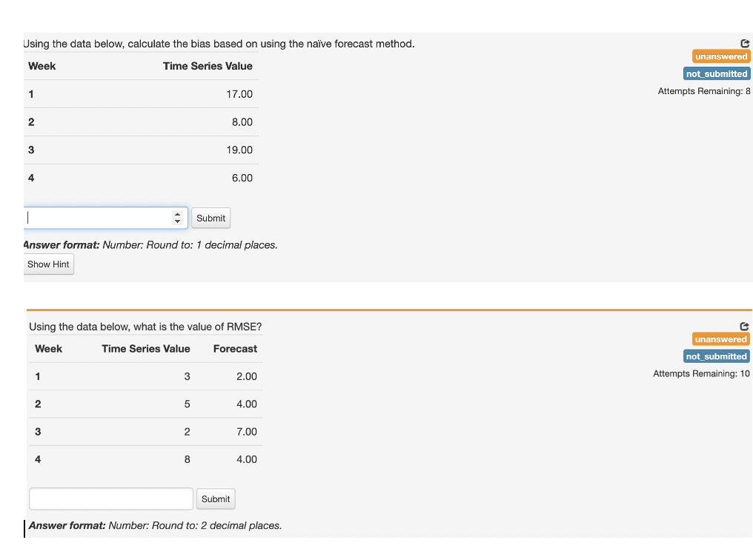
Task: Click the Week 3 row showing forecast 7.00
Action: coord(145,431)
